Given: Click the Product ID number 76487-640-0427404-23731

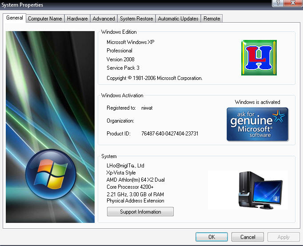Looking at the screenshot, I should 170,134.
